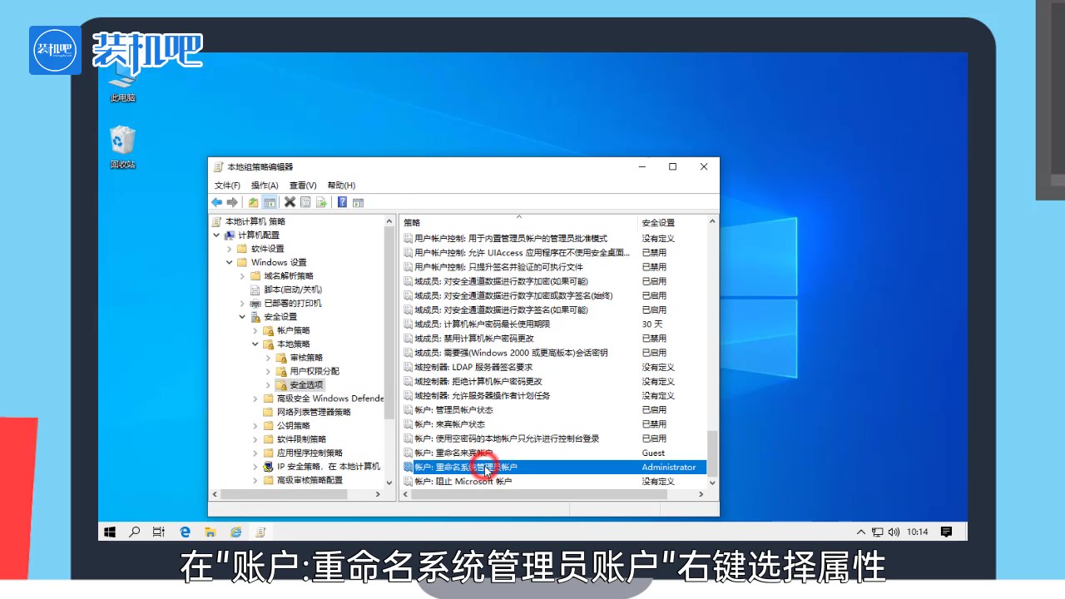Click the Back navigation arrow in the toolbar
Viewport: 1065px width, 599px height.
[x=216, y=202]
